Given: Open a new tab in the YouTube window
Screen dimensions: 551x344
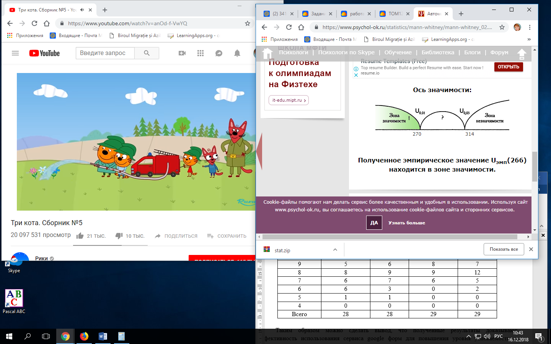Looking at the screenshot, I should pyautogui.click(x=105, y=10).
